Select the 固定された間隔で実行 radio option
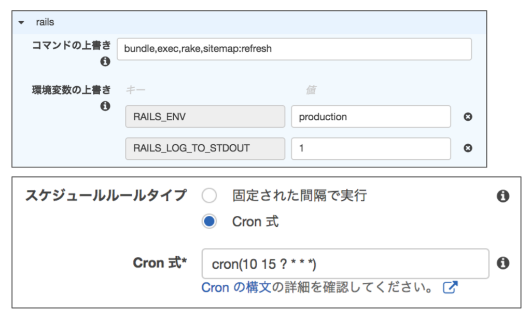The width and height of the screenshot is (531, 318). [x=209, y=196]
